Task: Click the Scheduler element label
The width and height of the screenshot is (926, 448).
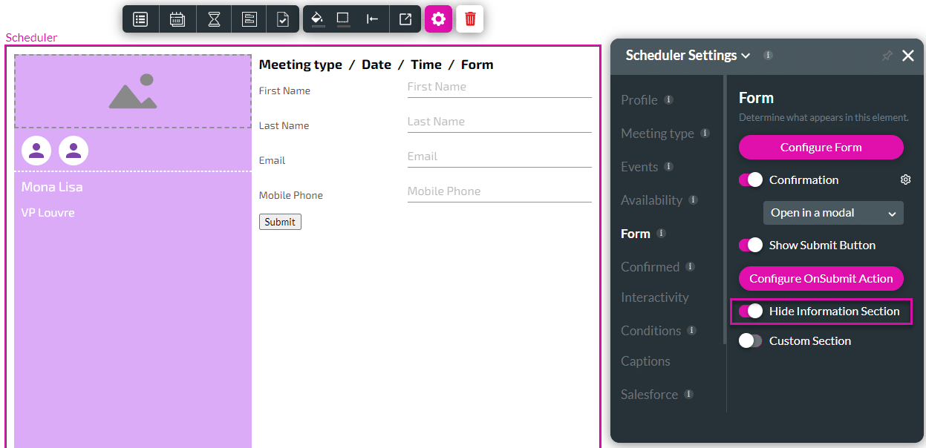Action: pos(31,38)
